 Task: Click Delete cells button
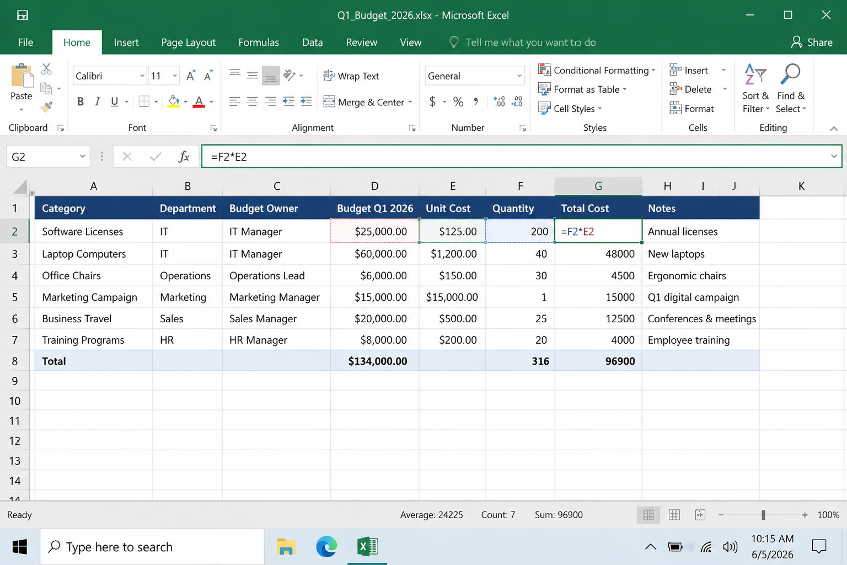click(x=691, y=89)
